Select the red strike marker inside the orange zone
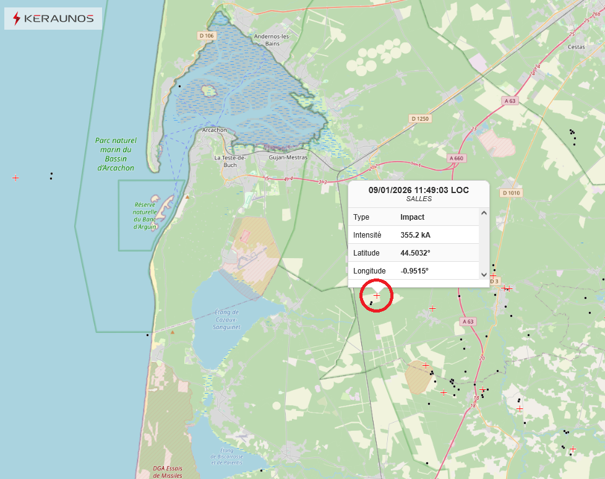The image size is (605, 479). pos(425,366)
